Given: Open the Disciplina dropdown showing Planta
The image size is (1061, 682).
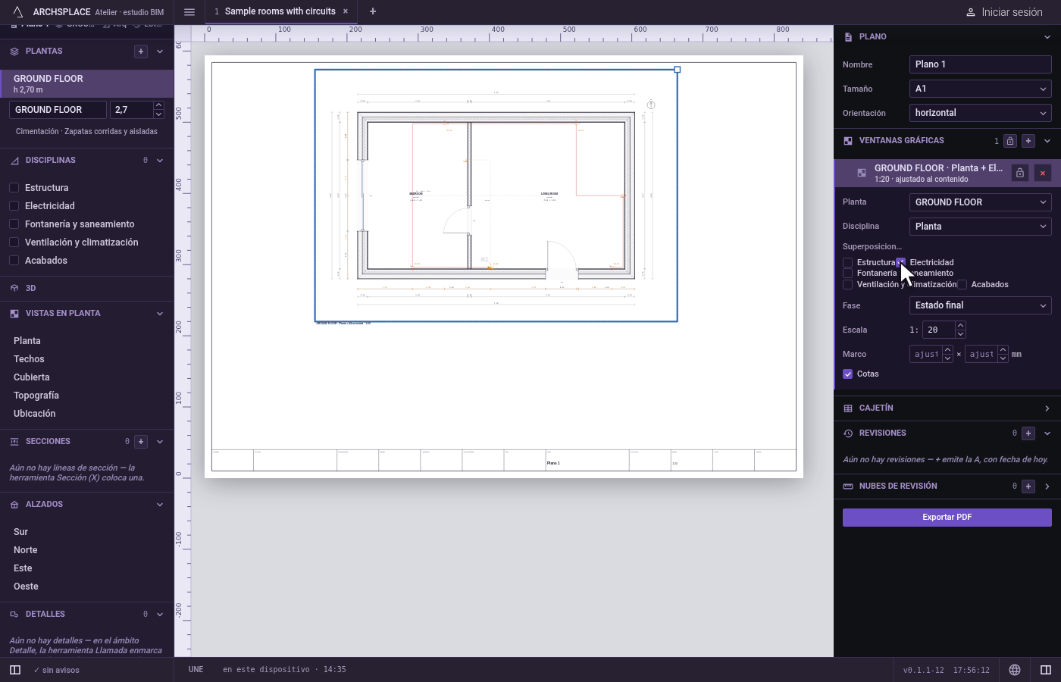Looking at the screenshot, I should pos(981,227).
